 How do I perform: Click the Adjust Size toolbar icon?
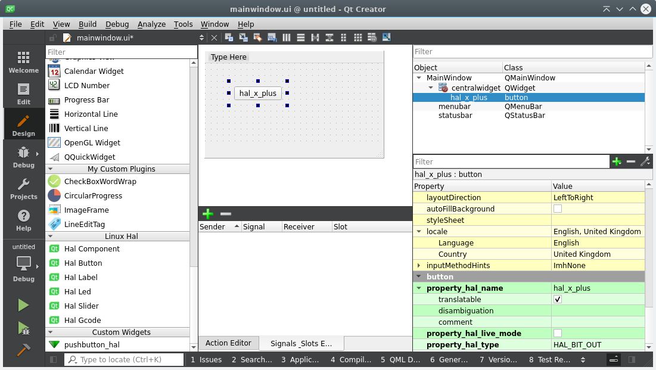tap(386, 37)
